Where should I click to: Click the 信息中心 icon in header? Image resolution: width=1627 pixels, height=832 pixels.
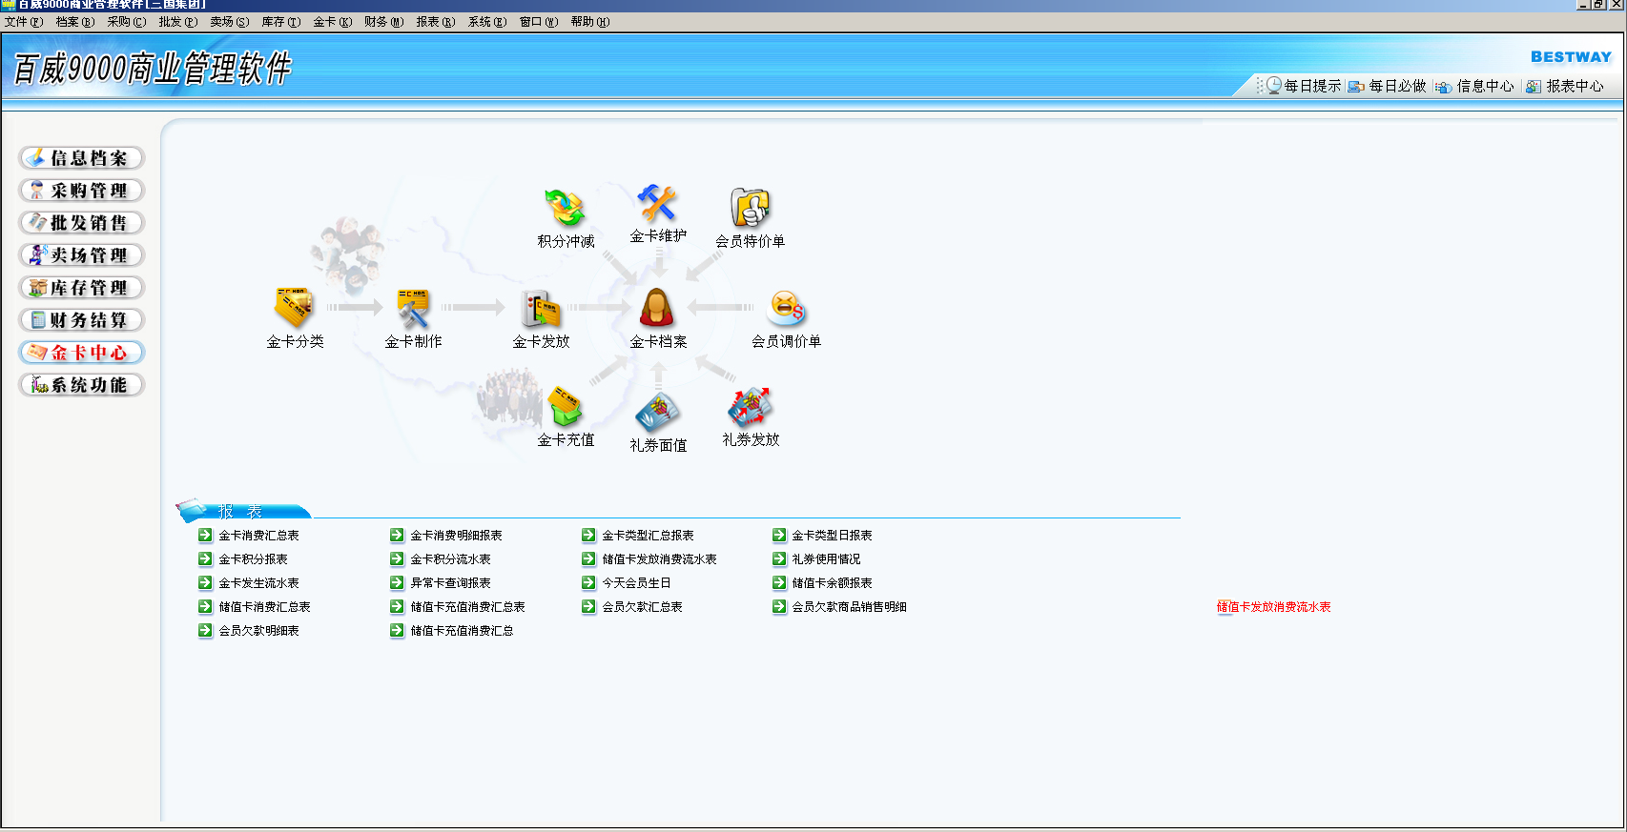[x=1443, y=87]
